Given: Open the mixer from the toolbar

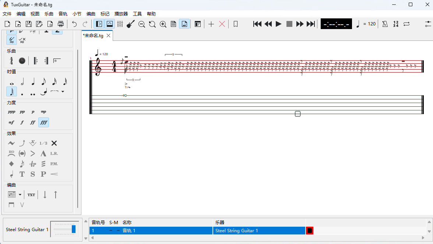Looking at the screenshot, I should (120, 24).
